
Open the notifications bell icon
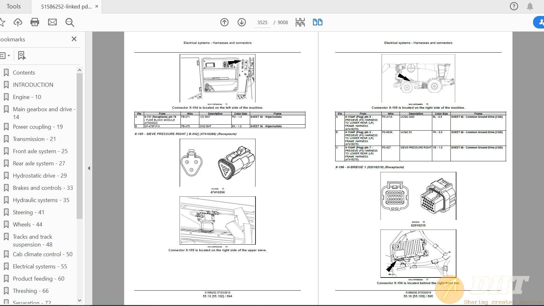(530, 6)
